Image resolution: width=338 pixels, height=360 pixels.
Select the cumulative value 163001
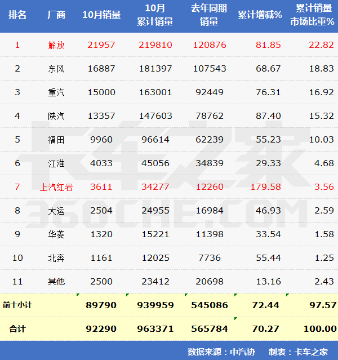[x=155, y=92]
